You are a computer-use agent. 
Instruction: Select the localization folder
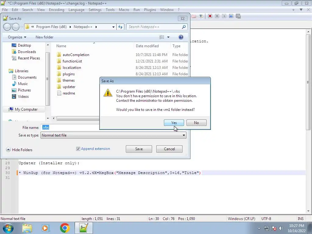point(72,67)
